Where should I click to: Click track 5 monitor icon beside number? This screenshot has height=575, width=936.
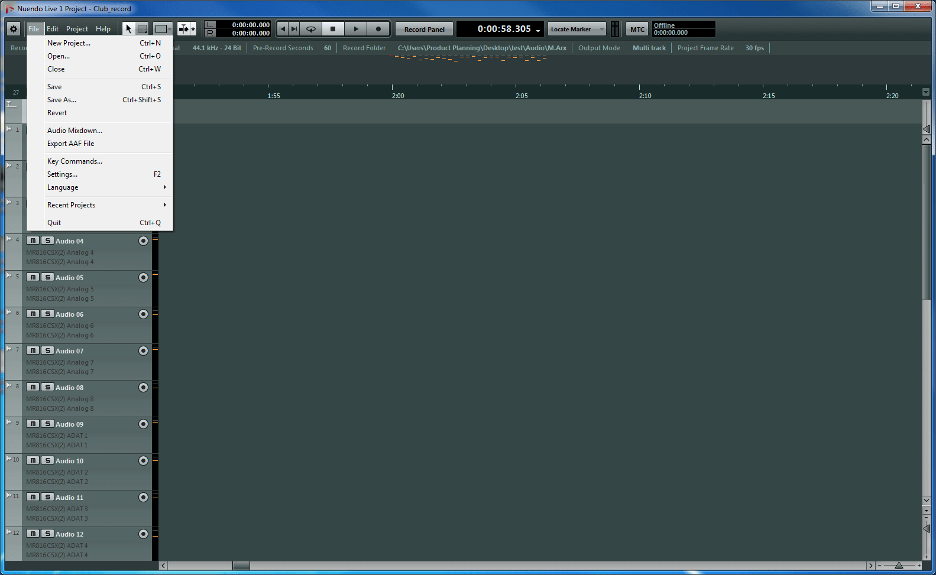[9, 275]
